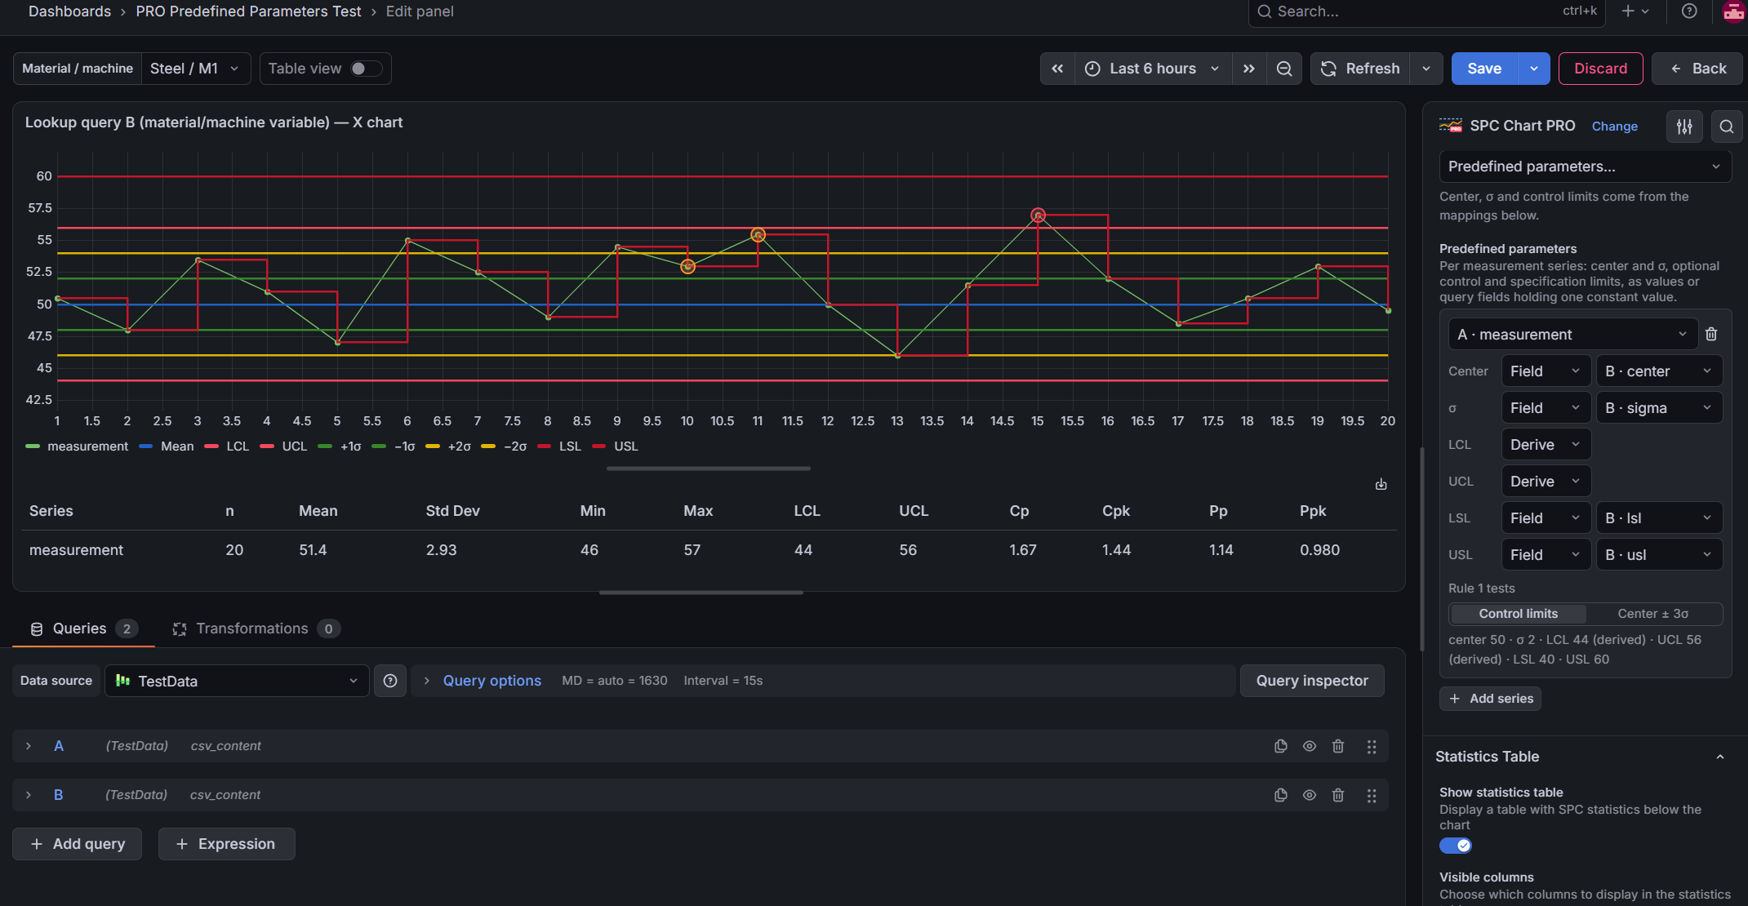This screenshot has width=1748, height=906.
Task: Delete the A · measurement series mapping
Action: [1711, 334]
